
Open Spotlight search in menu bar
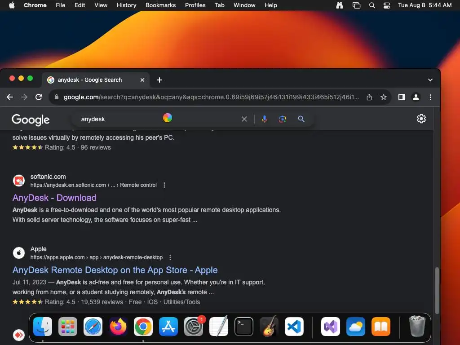coord(372,5)
